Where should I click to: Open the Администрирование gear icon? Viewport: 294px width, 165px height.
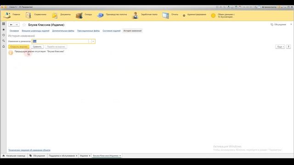point(184,16)
